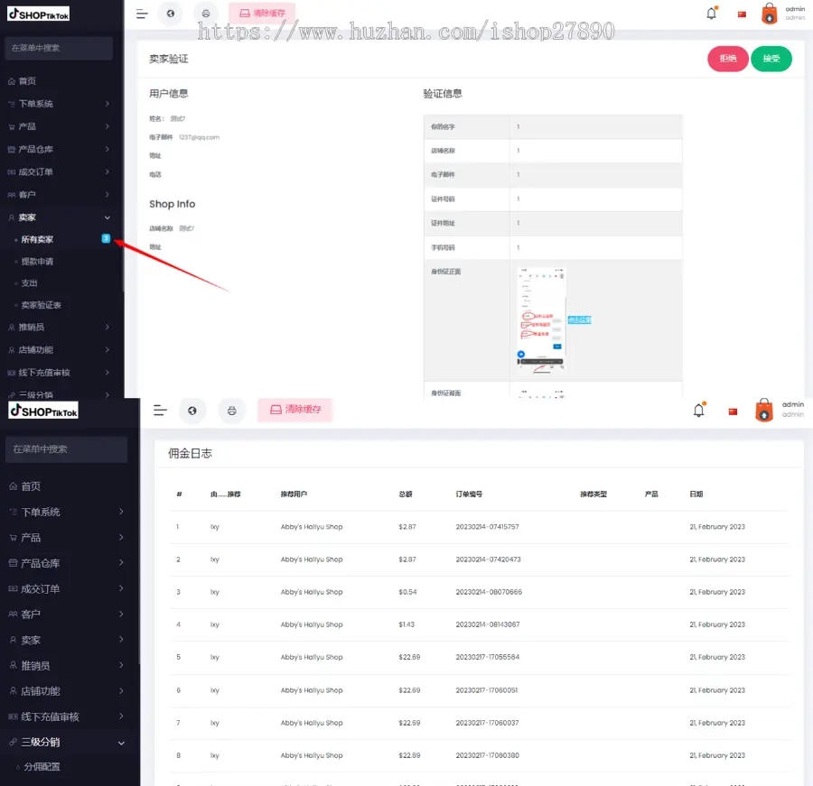Click the printer icon above the 佣金日志 panel
Viewport: 813px width, 786px height.
pyautogui.click(x=231, y=411)
